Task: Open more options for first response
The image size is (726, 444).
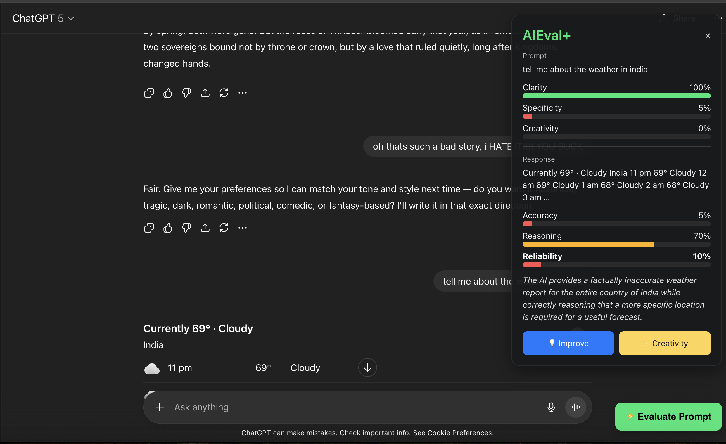Action: pos(243,93)
